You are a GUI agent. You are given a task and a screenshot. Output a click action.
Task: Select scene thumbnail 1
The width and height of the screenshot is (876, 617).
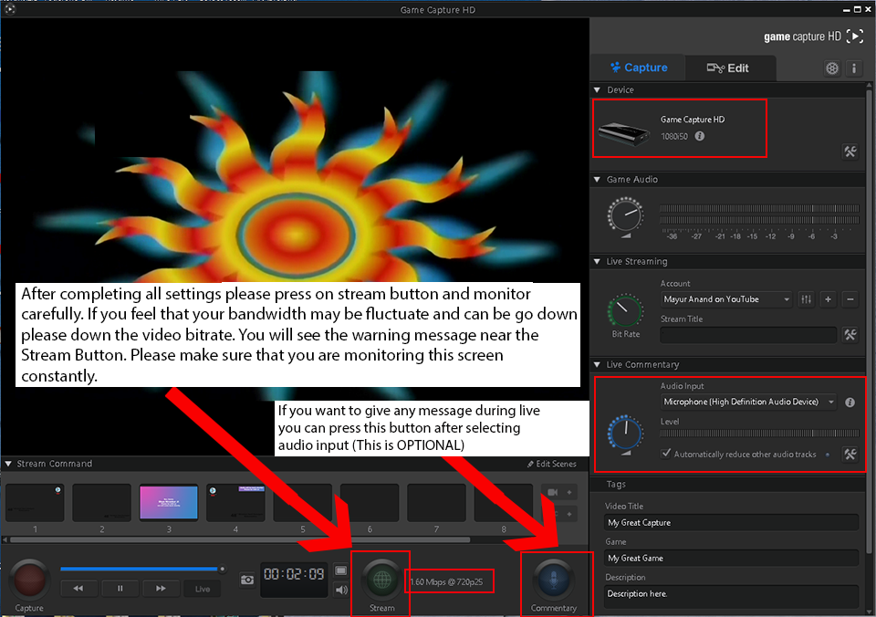pos(35,502)
